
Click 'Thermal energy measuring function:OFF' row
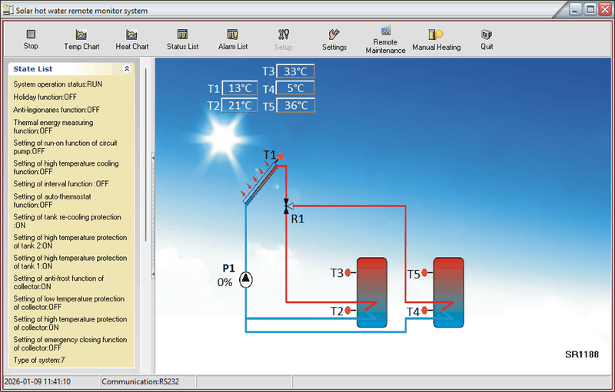click(x=53, y=127)
